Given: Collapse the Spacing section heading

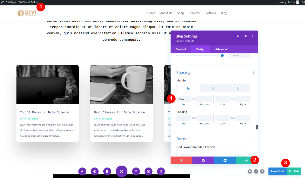Looking at the screenshot, I should click(x=183, y=72).
